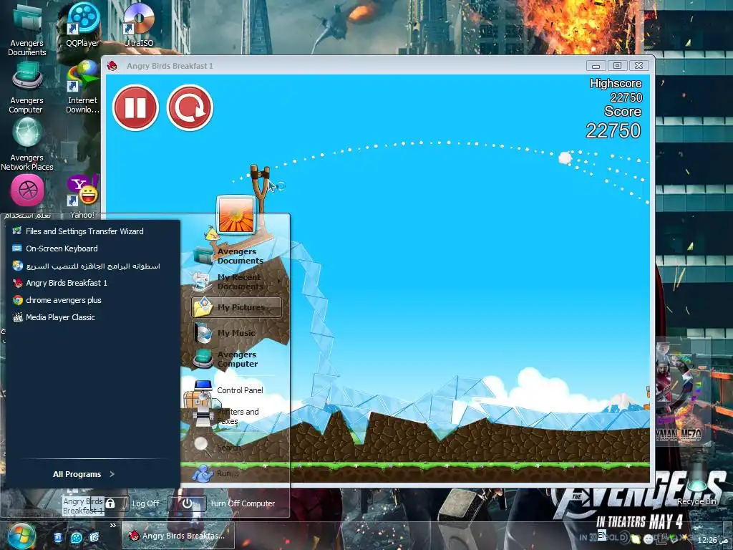The height and width of the screenshot is (550, 733).
Task: Click the yellow bird by the slingshot
Action: click(x=213, y=233)
